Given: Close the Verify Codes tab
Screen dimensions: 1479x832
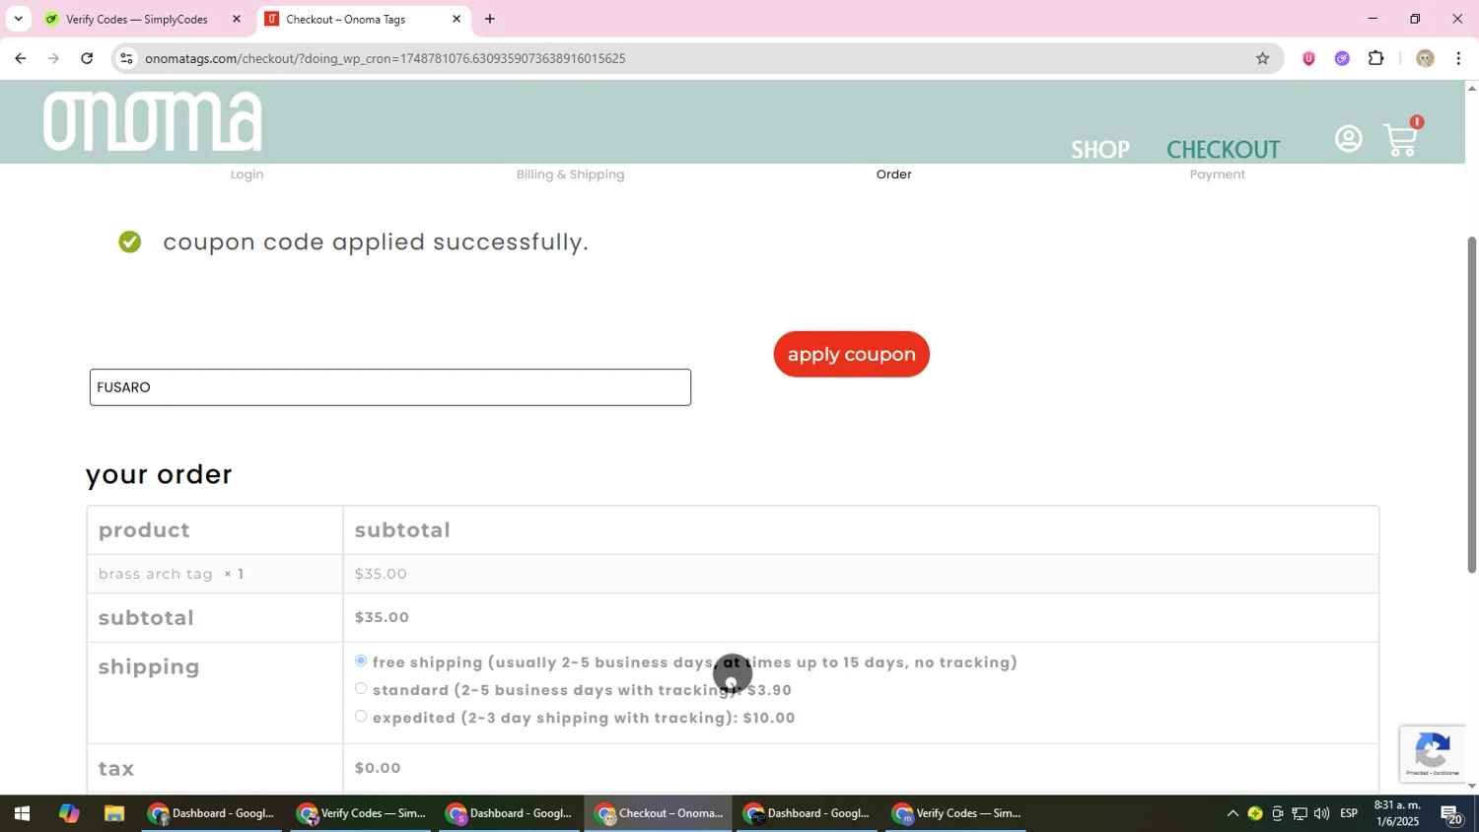Looking at the screenshot, I should (x=236, y=19).
